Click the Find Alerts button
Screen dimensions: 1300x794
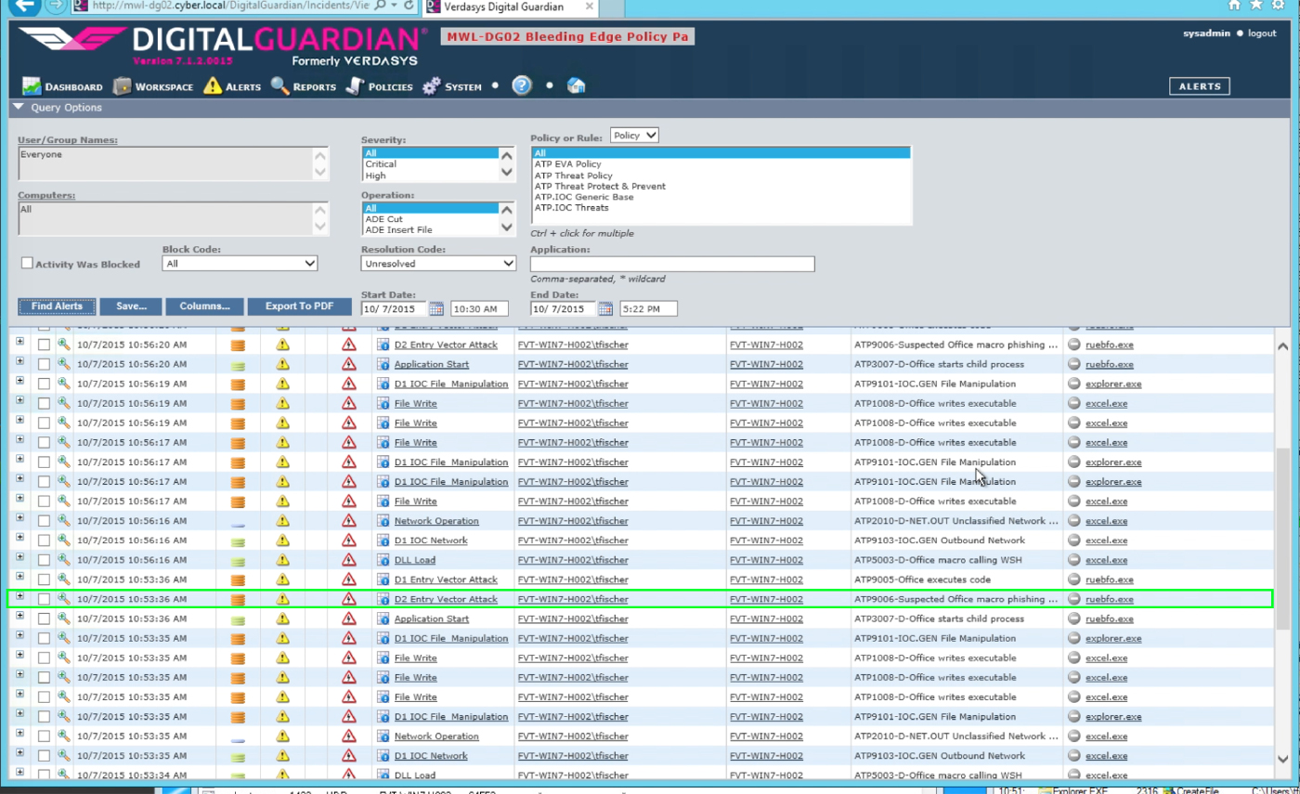57,306
